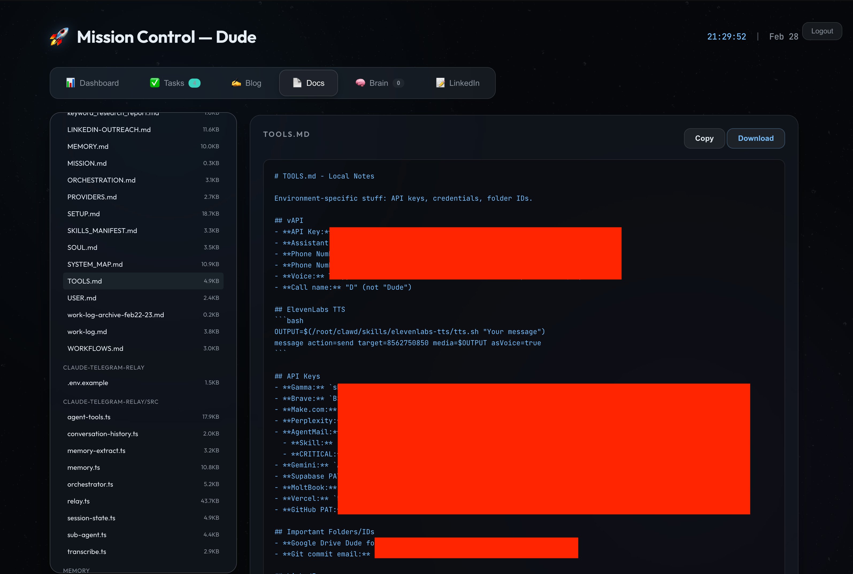This screenshot has width=853, height=574.
Task: Click the Blog writing hand icon
Action: pyautogui.click(x=236, y=83)
